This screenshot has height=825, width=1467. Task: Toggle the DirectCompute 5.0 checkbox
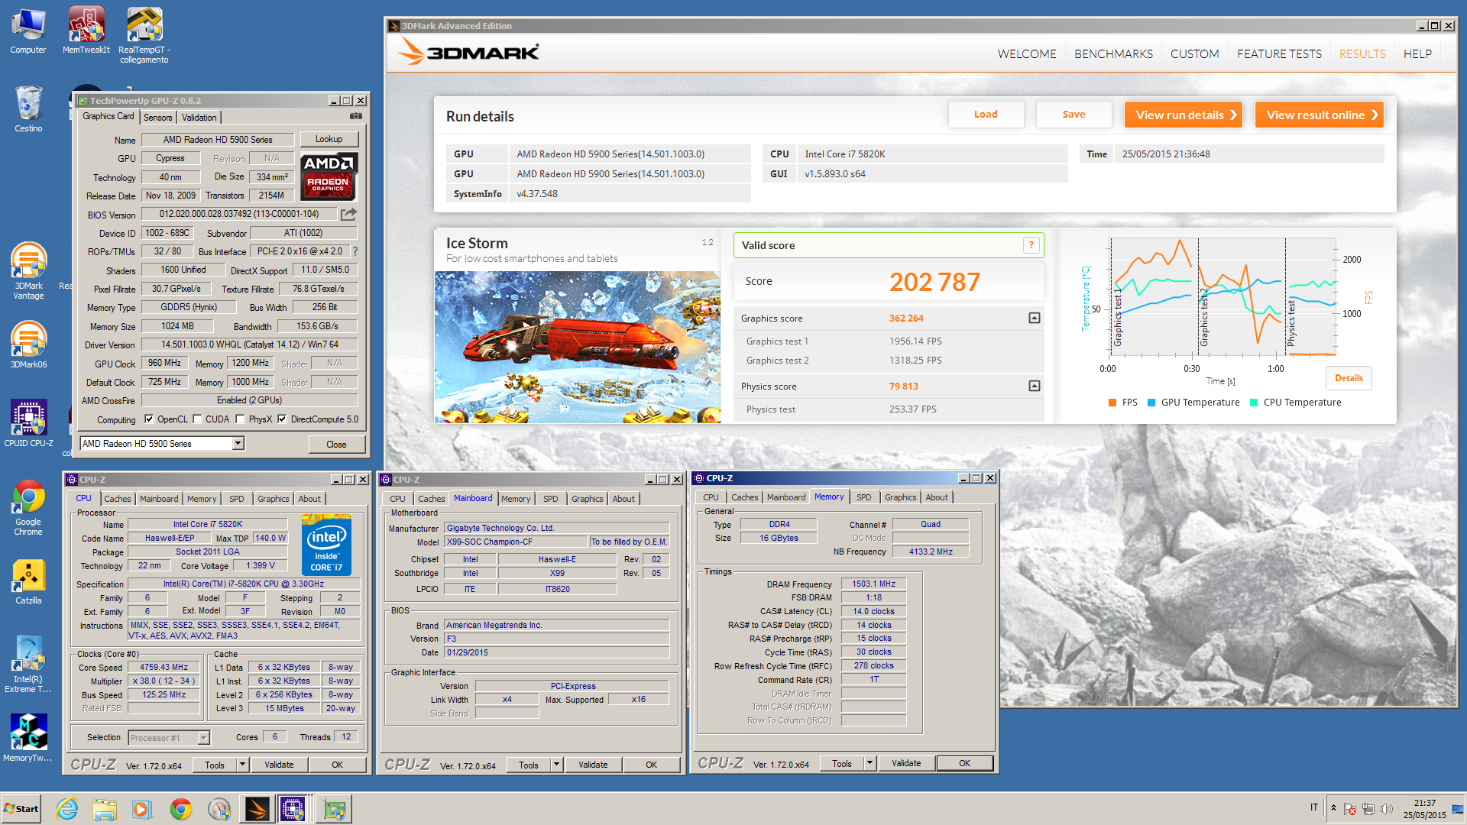click(x=282, y=419)
